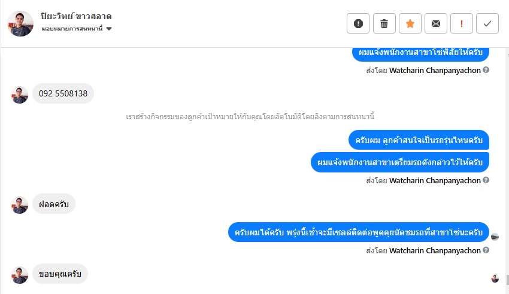Click small delivery thumbnail beside last blue message

coord(495,237)
